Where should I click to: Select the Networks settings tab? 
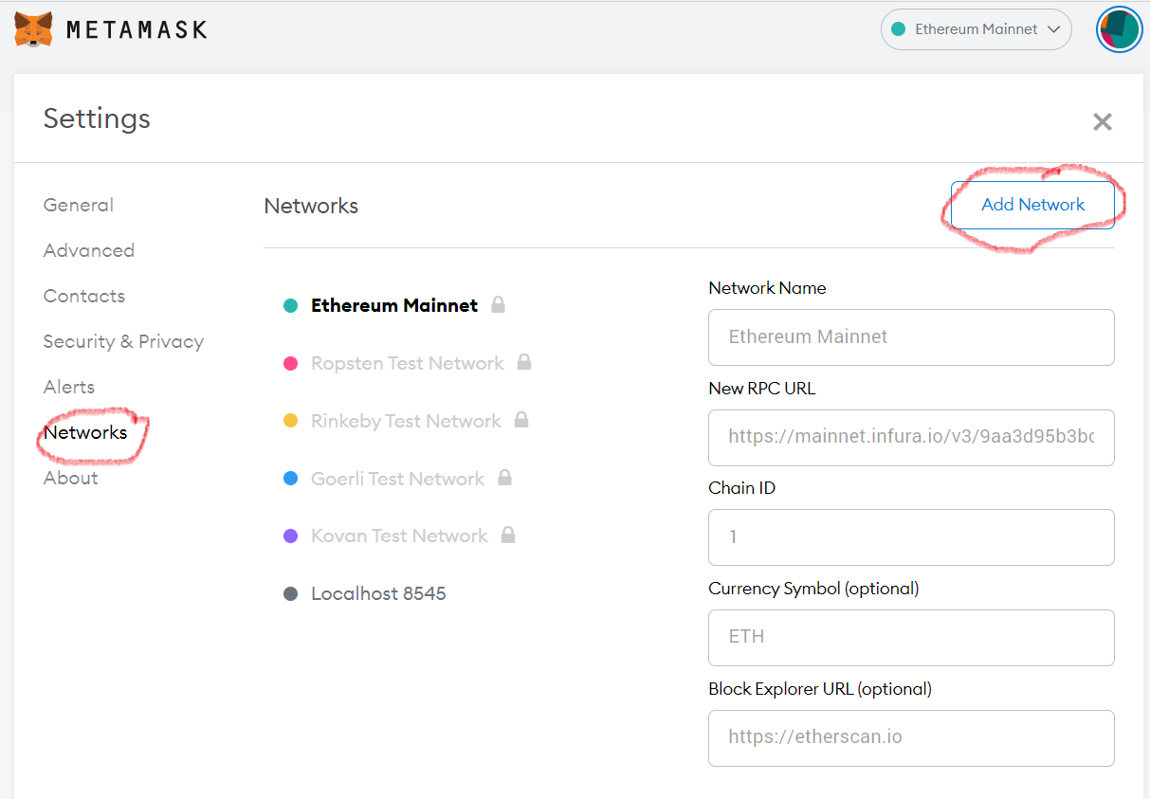pyautogui.click(x=85, y=432)
